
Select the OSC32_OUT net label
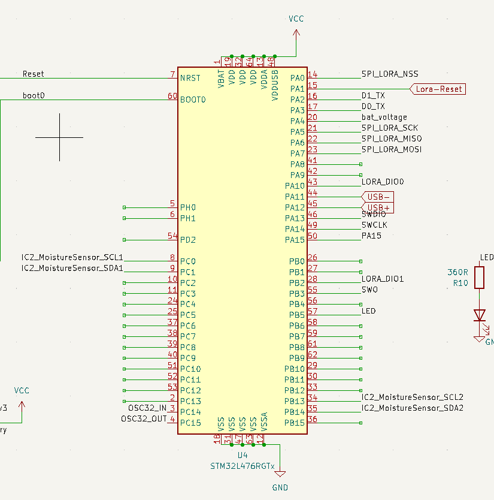(x=144, y=418)
